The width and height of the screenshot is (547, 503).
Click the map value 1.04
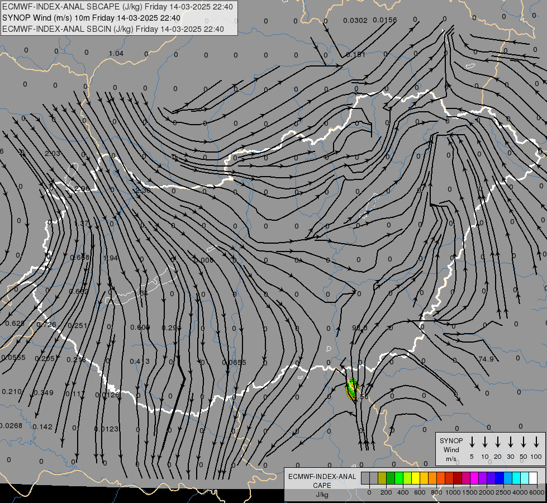click(116, 54)
